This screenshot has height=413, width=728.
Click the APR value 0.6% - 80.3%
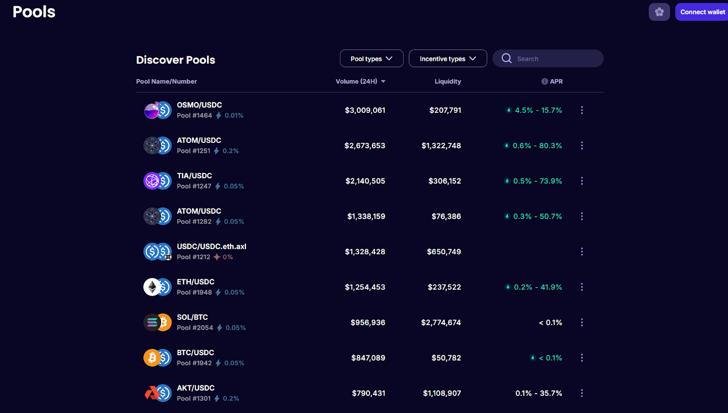pos(537,146)
